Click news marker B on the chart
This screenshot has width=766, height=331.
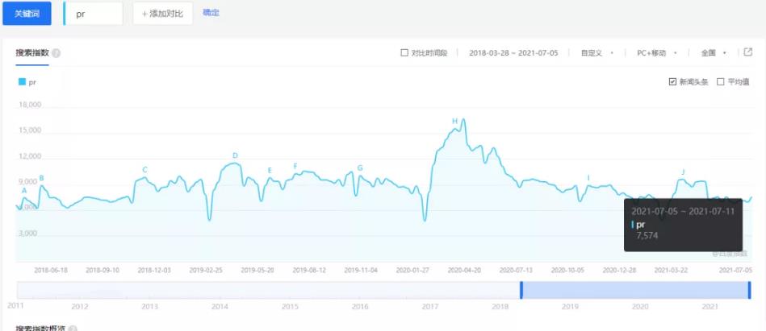tap(41, 178)
